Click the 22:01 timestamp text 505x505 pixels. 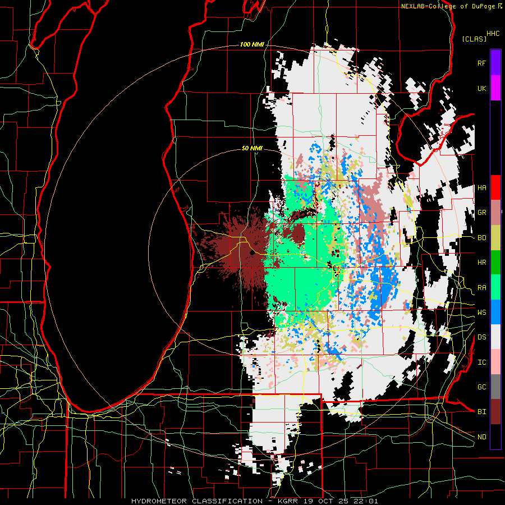pos(365,501)
